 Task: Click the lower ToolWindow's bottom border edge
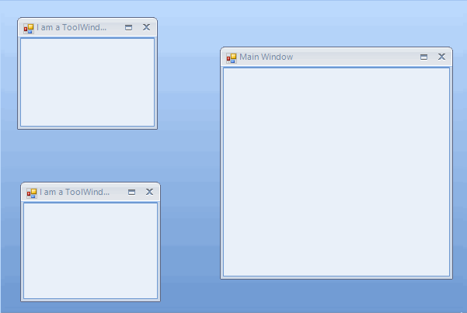click(90, 300)
